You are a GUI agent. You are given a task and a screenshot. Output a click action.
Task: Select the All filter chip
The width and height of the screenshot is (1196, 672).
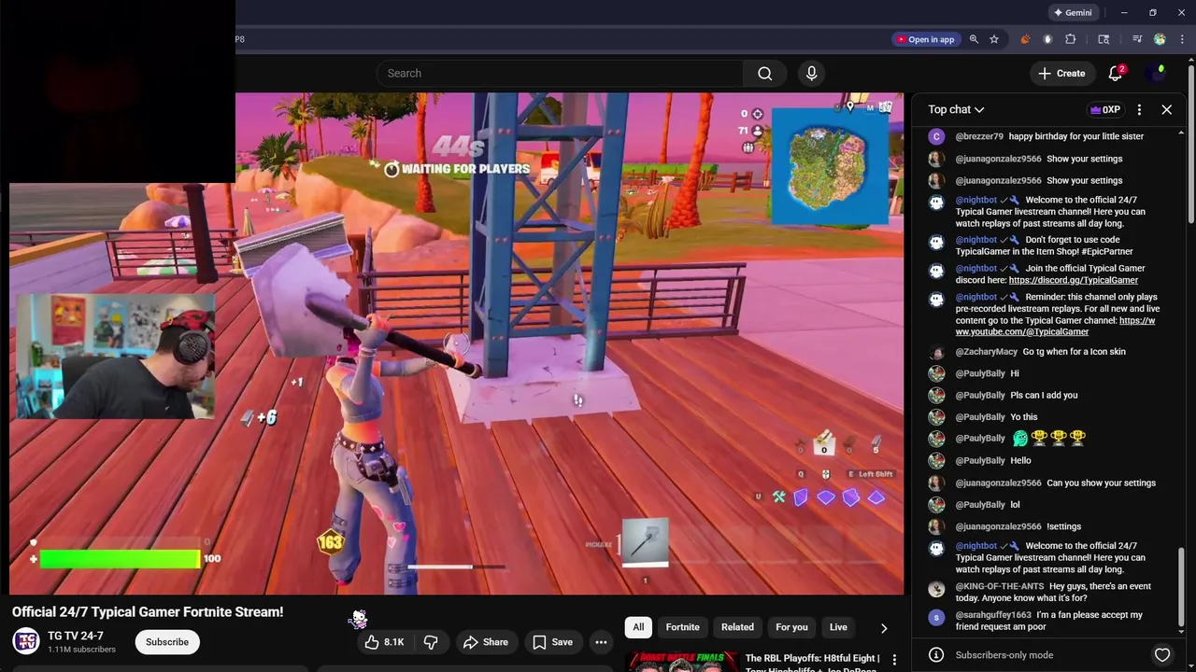(x=638, y=627)
